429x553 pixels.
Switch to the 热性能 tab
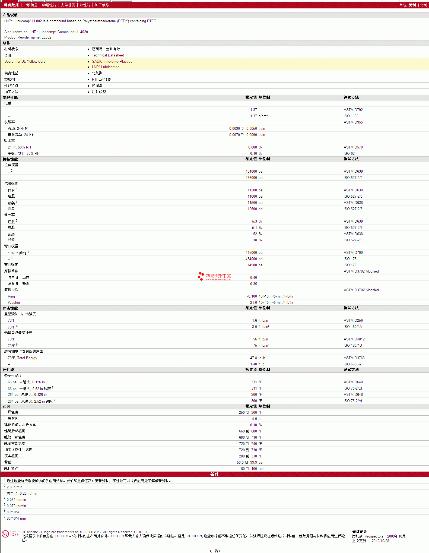pos(85,5)
